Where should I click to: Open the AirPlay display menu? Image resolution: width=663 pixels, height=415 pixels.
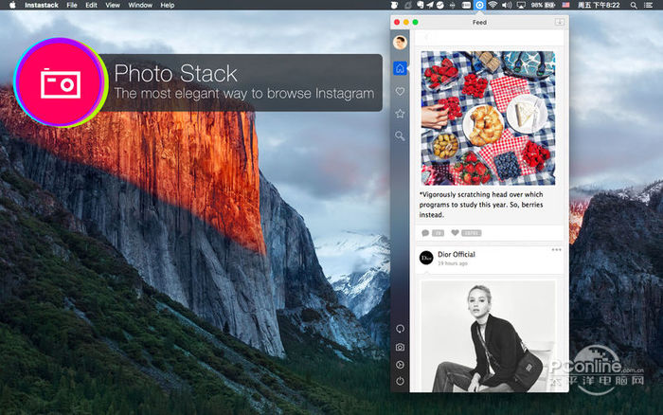[x=521, y=5]
